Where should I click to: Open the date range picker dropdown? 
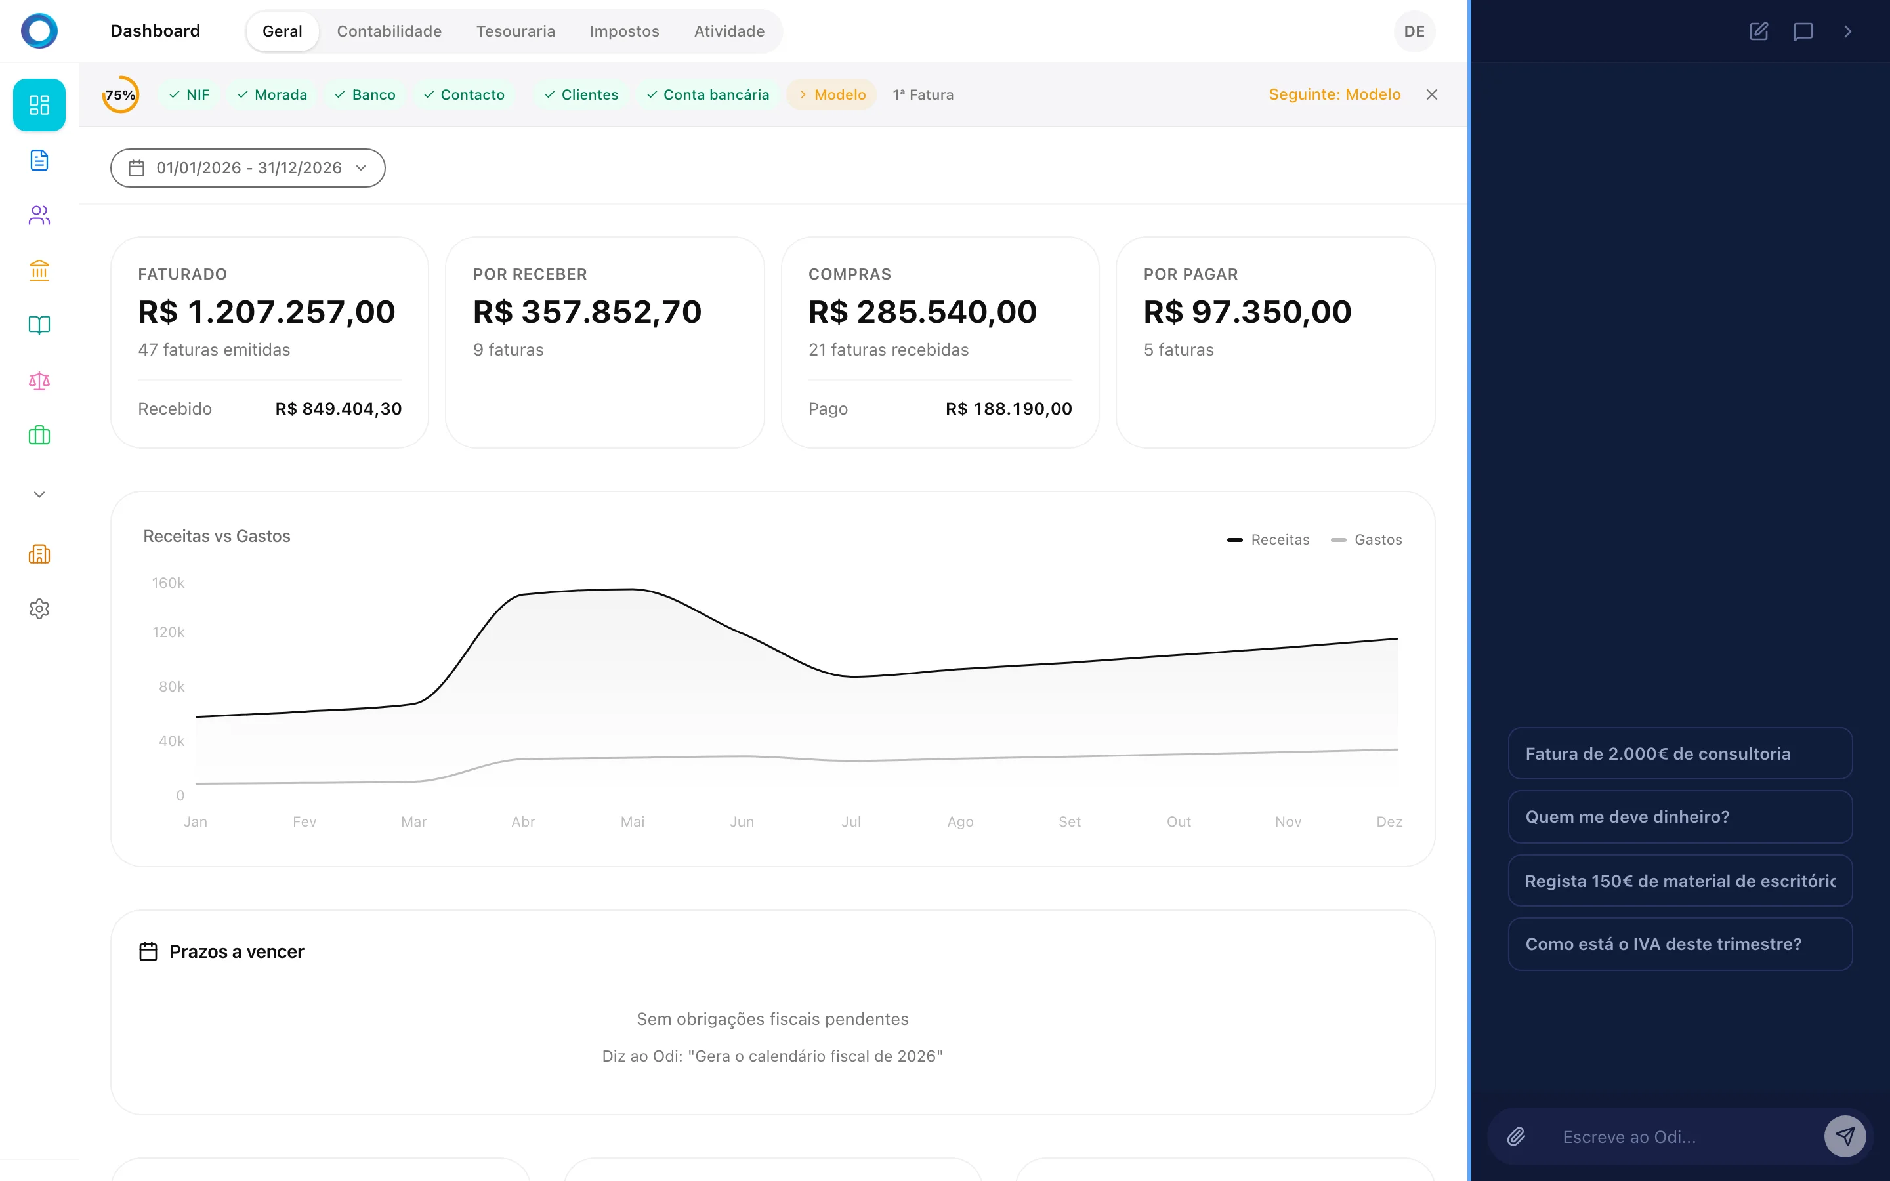coord(247,167)
